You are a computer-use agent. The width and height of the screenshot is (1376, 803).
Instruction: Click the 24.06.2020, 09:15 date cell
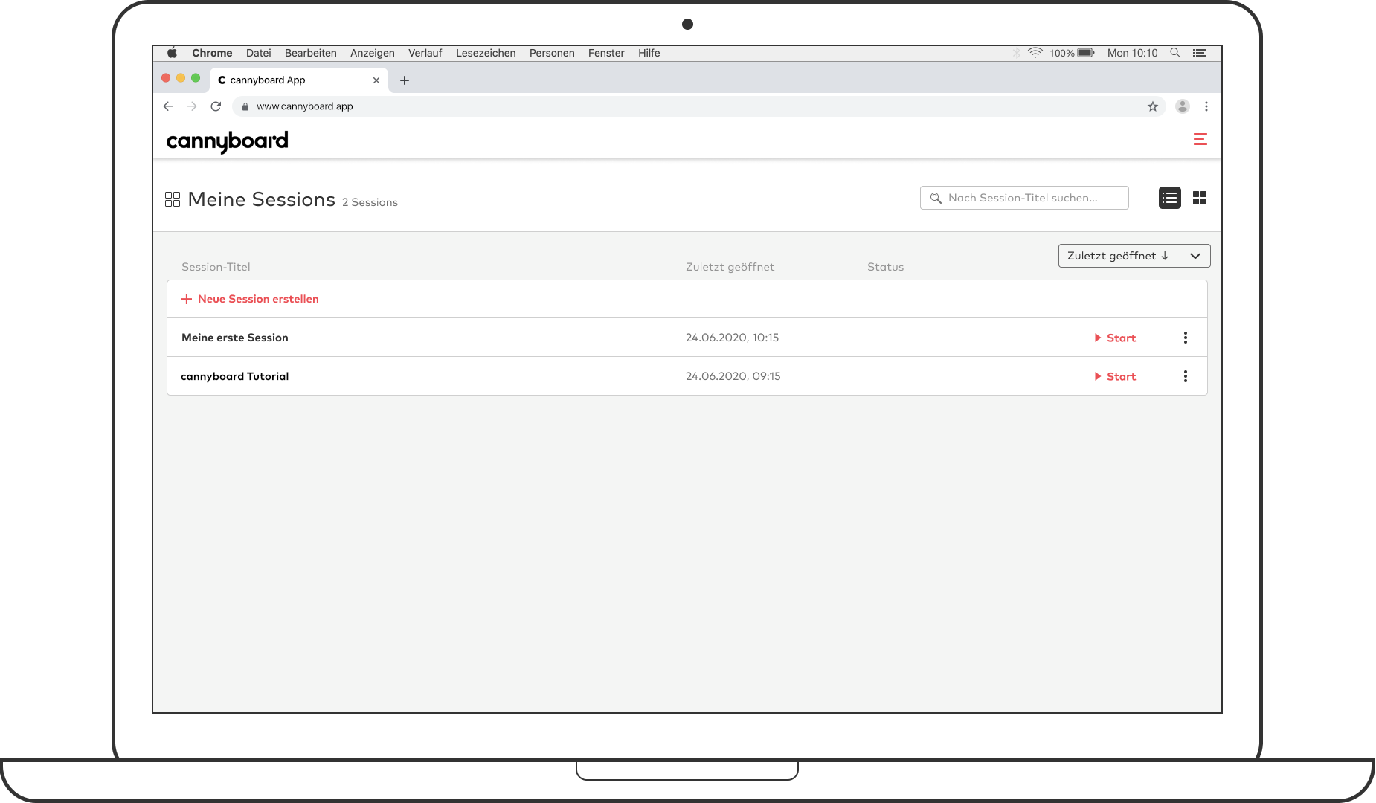[733, 376]
